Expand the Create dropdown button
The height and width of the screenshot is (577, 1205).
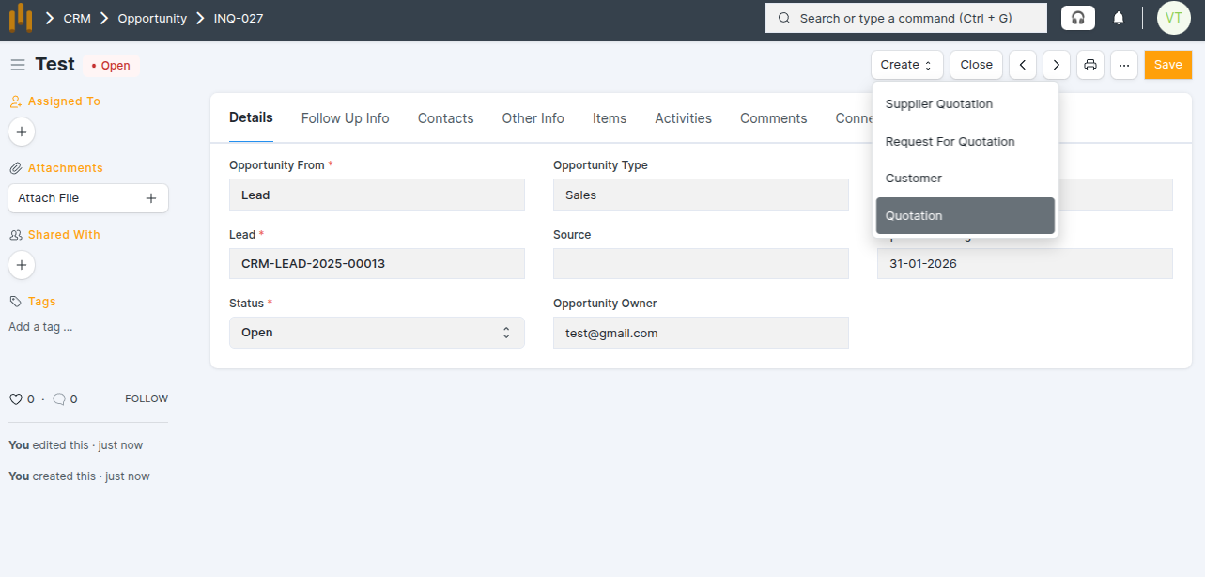click(x=906, y=65)
